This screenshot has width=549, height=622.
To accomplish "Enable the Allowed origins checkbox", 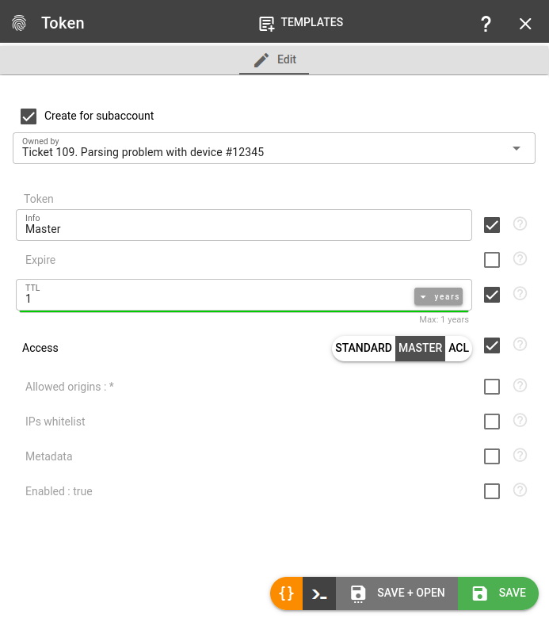I will (x=492, y=387).
